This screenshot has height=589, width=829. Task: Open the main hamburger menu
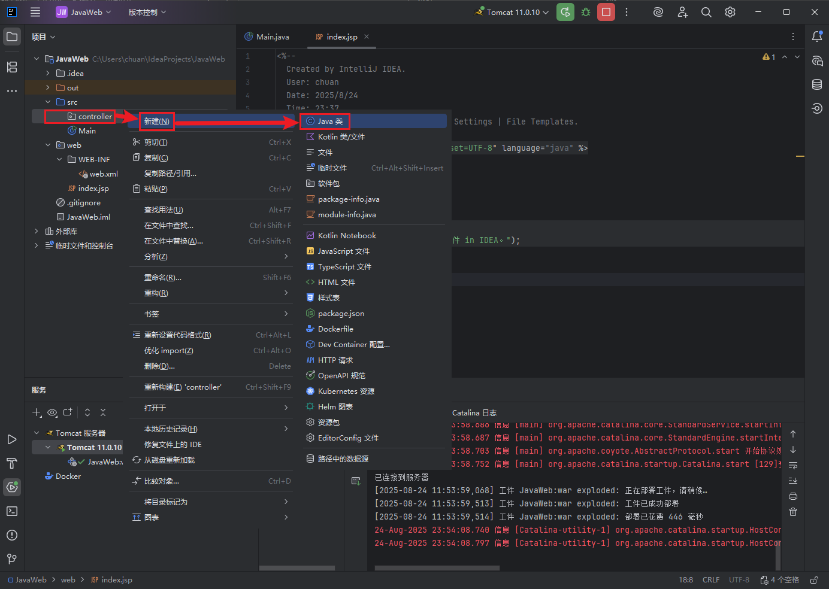pyautogui.click(x=35, y=12)
